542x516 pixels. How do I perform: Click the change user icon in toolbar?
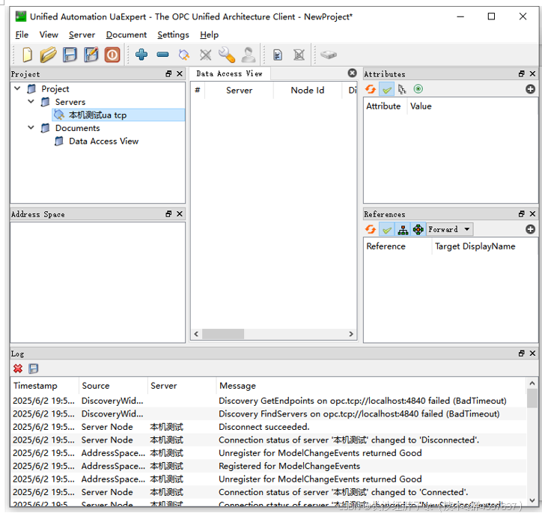pos(249,55)
